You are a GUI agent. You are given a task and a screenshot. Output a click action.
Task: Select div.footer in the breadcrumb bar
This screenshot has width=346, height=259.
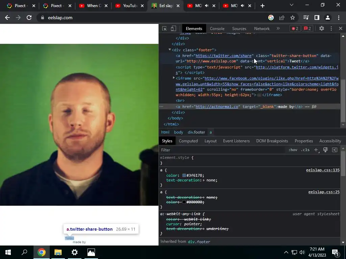(196, 132)
